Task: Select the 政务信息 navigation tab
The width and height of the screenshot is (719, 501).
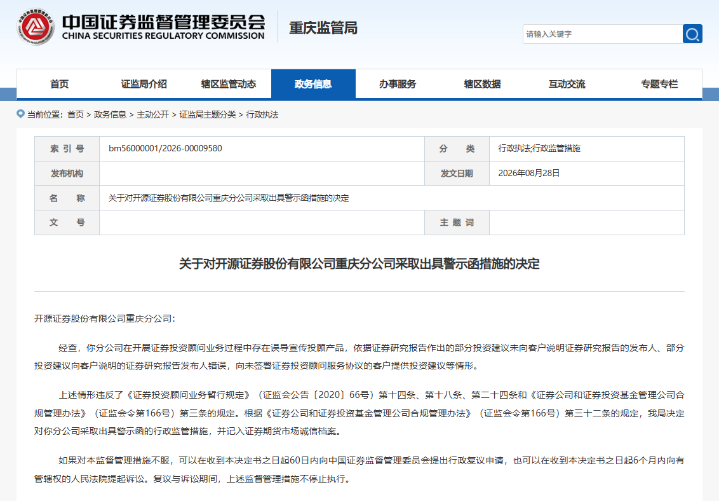Action: (313, 84)
